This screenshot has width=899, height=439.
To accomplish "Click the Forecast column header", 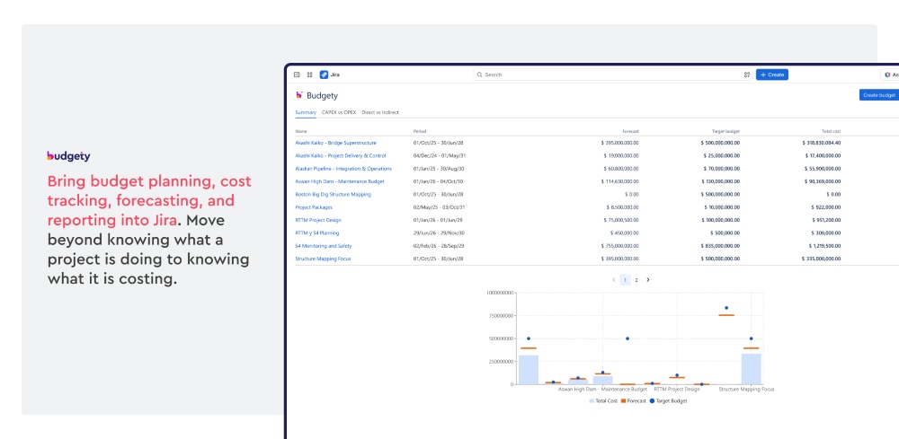I will (630, 132).
